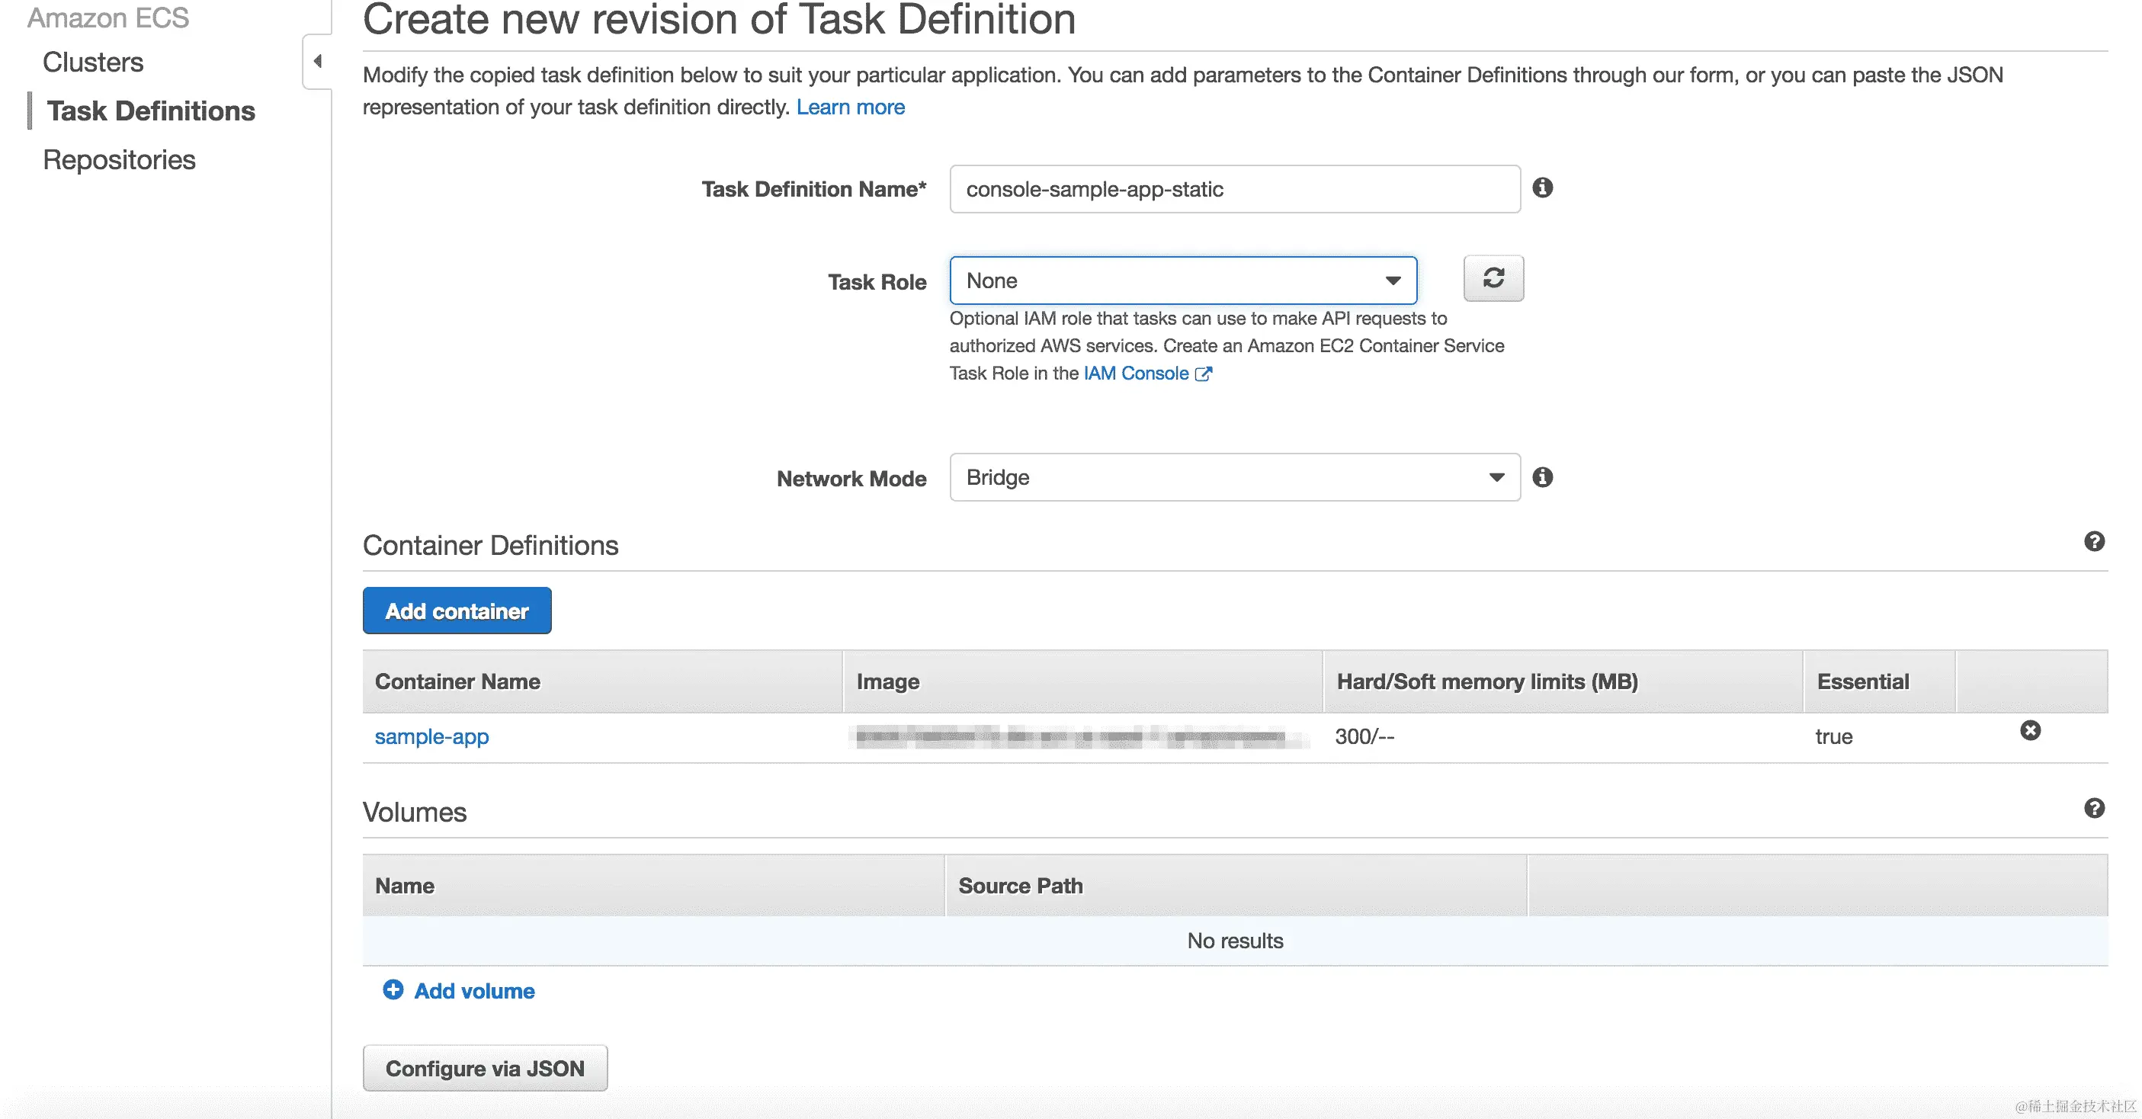Open the Learn more link
The image size is (2142, 1119).
click(x=850, y=107)
